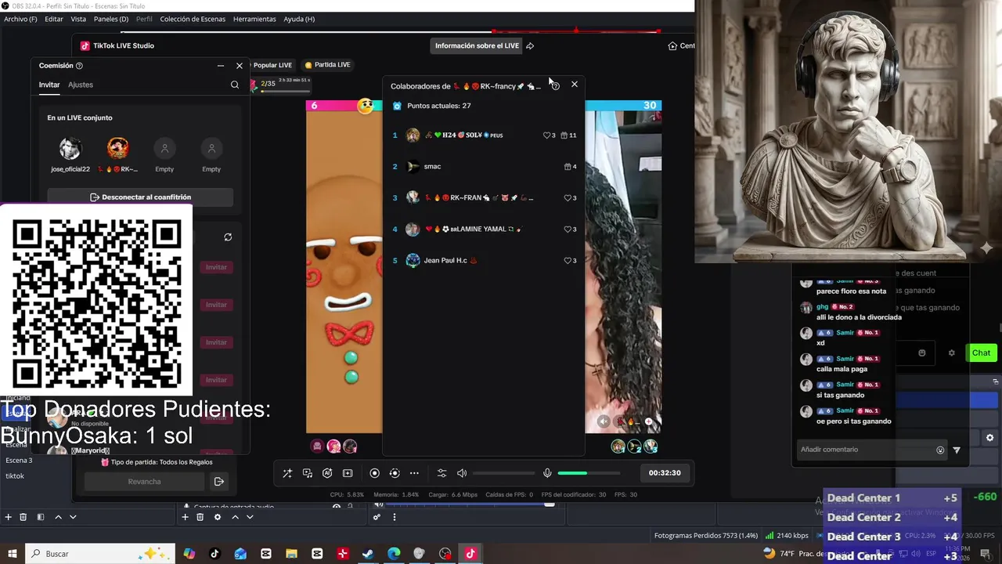Open the Ayuda menu in OBS
The height and width of the screenshot is (564, 1002).
tap(299, 19)
